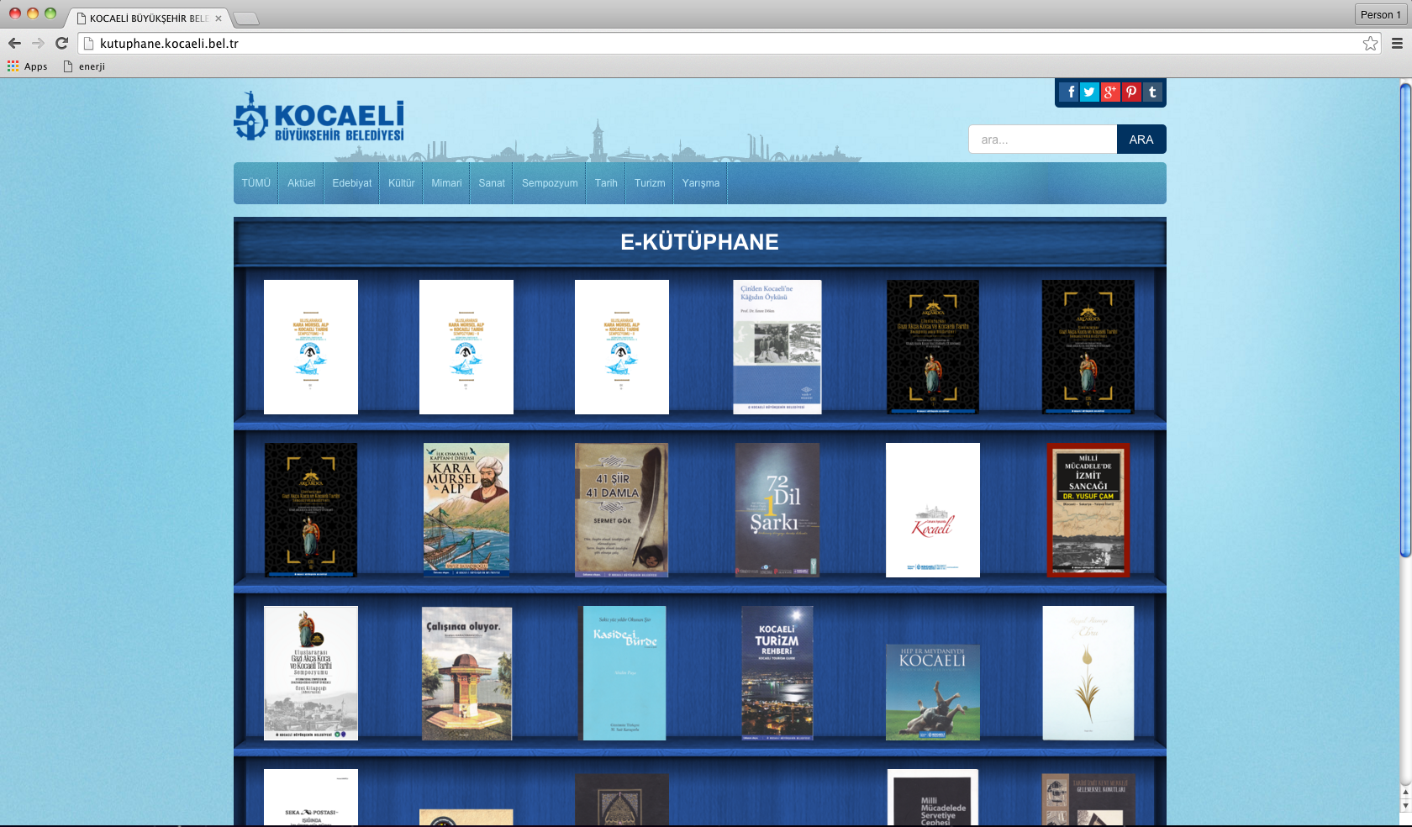Open the Kara Mürsel Alp book

[466, 509]
